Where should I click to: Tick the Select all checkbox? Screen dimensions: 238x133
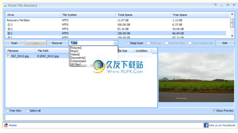click(x=27, y=111)
